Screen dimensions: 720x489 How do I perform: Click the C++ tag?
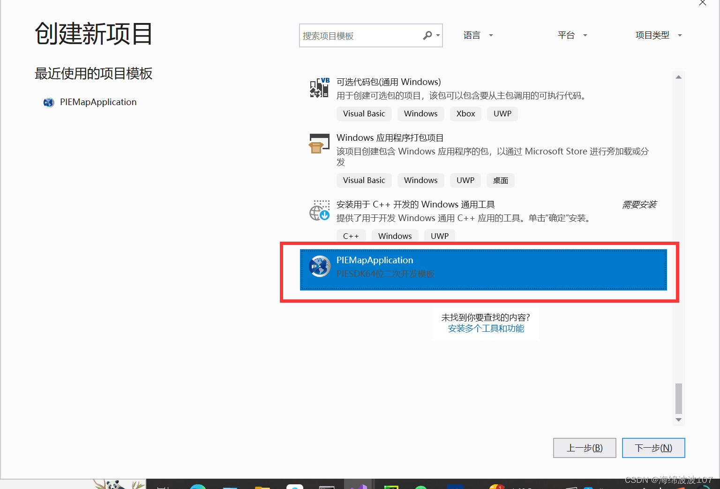351,236
